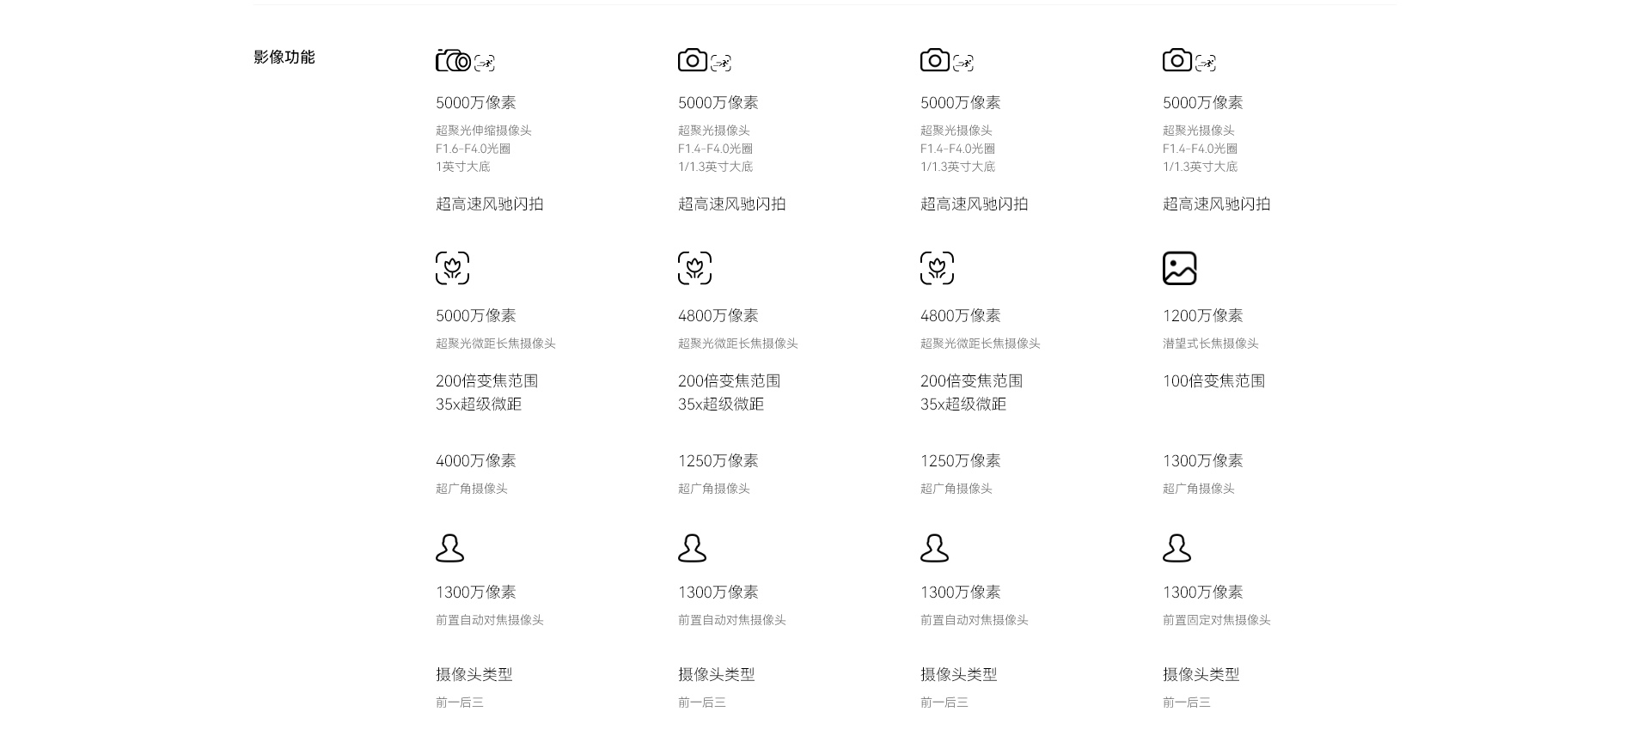The image size is (1650, 742).
Task: Click the macro flower icon above 5000万像素
Action: (452, 268)
